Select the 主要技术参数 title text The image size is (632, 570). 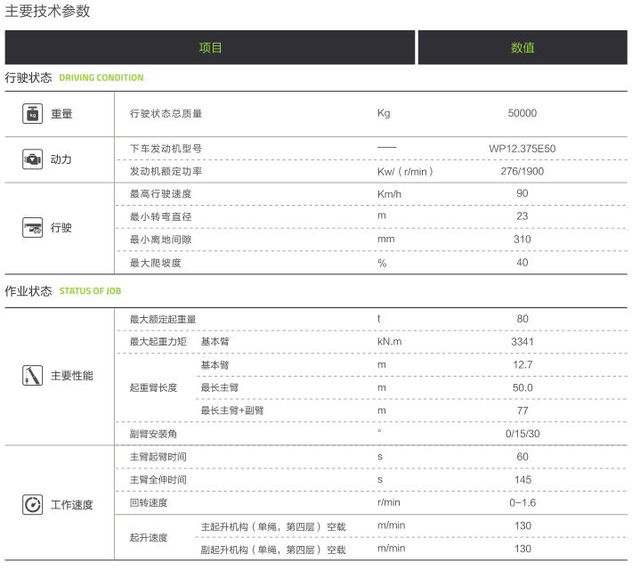(47, 11)
